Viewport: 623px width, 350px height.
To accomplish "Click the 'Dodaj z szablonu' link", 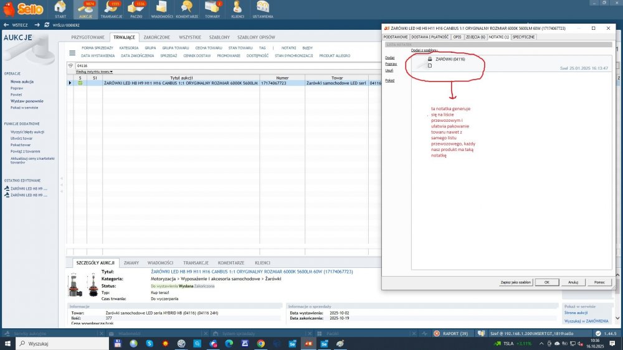I will pos(424,50).
